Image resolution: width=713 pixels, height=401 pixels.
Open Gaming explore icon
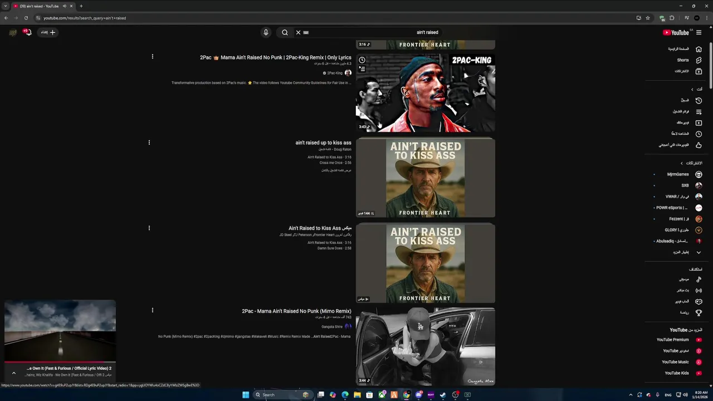tap(699, 301)
